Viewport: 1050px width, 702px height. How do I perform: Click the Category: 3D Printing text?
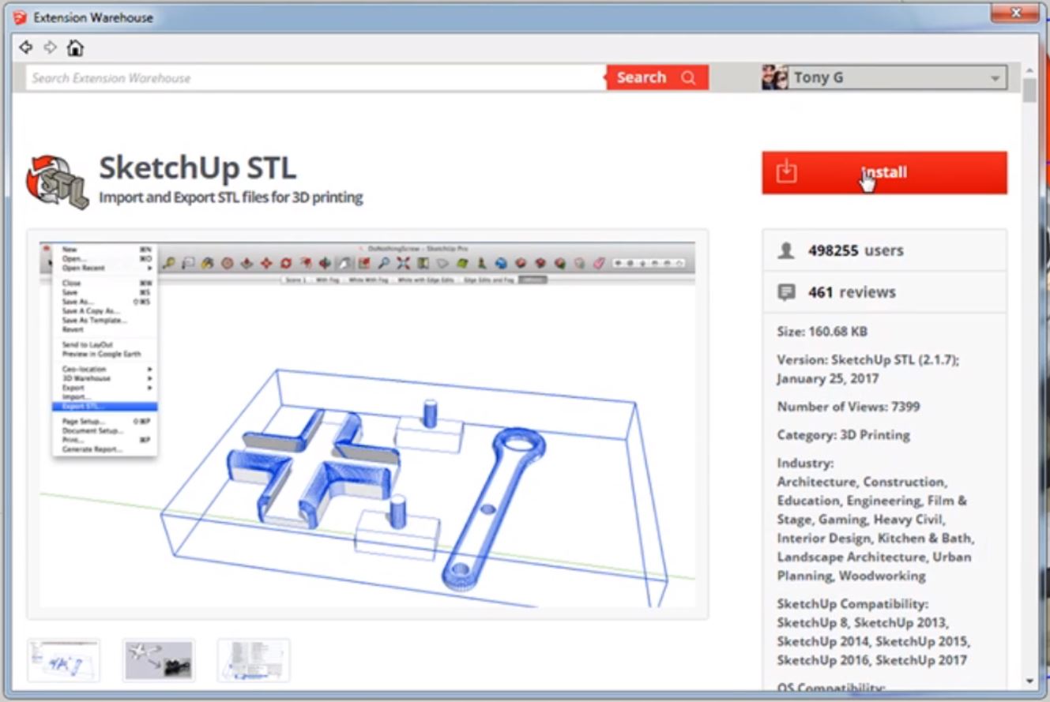click(x=843, y=435)
